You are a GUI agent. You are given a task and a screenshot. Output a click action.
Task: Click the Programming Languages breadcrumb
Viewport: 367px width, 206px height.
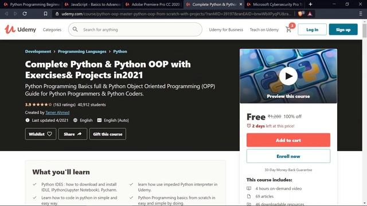pyautogui.click(x=82, y=51)
